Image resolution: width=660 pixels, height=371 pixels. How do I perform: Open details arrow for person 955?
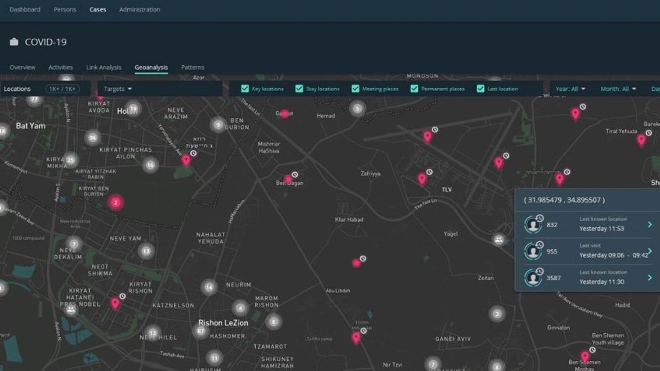[650, 251]
